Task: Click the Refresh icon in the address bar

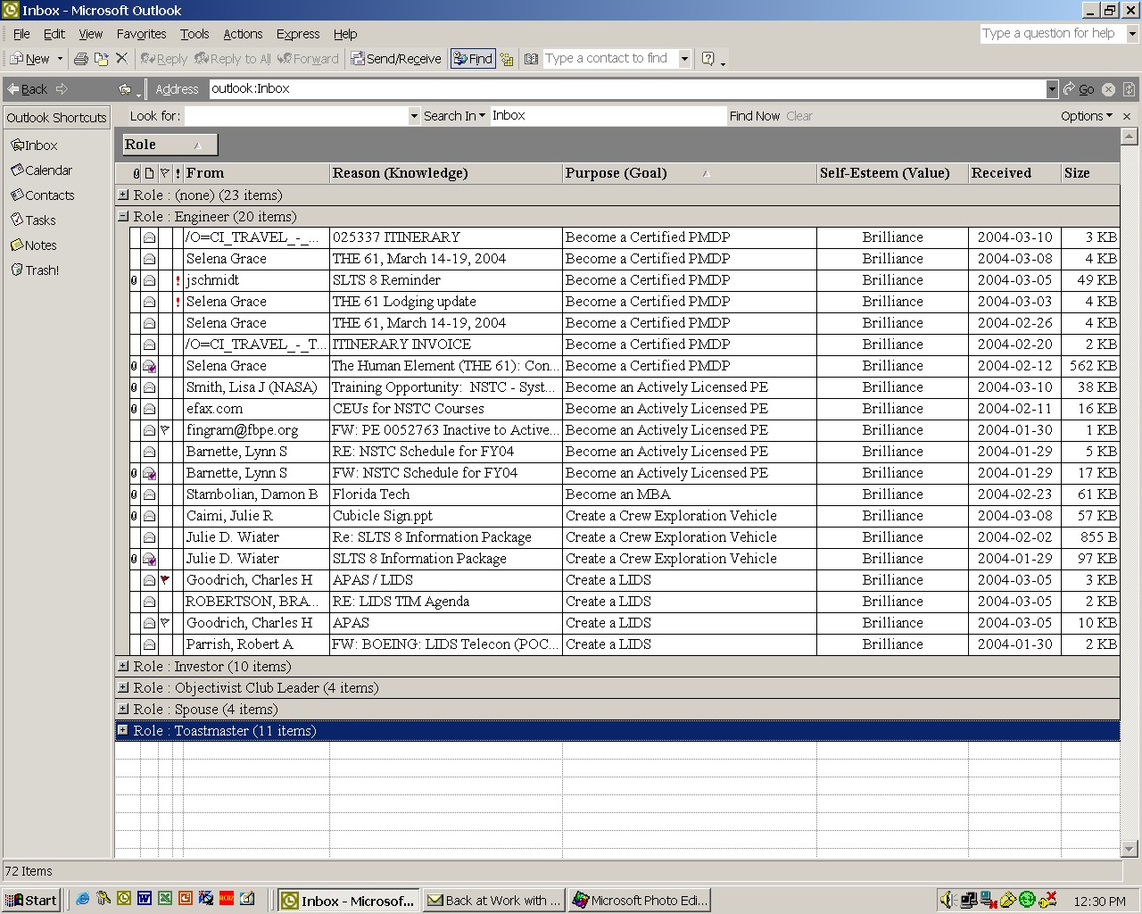Action: 1129,89
